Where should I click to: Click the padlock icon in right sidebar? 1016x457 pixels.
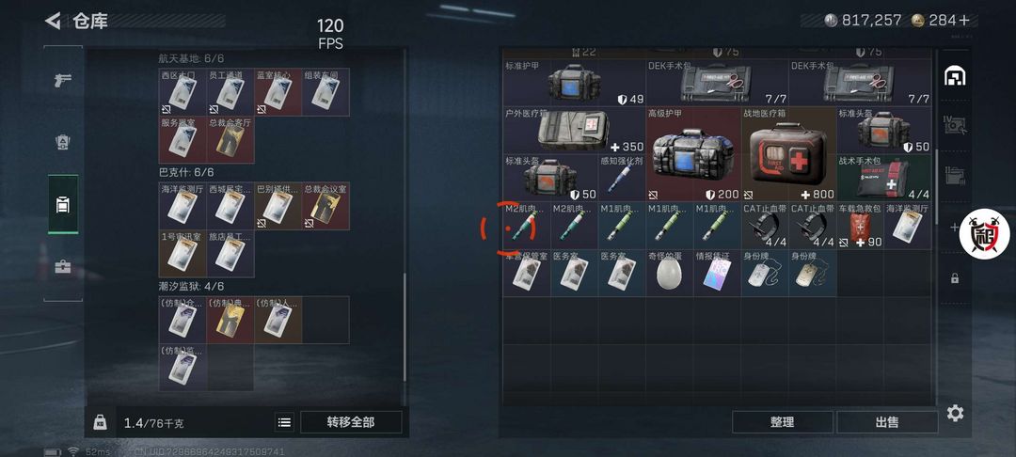click(x=955, y=278)
